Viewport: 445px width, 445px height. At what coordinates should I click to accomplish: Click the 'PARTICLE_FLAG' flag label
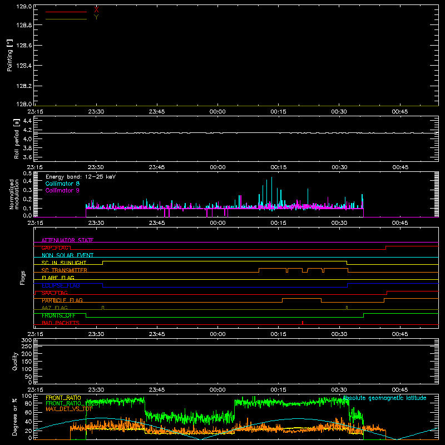point(62,300)
